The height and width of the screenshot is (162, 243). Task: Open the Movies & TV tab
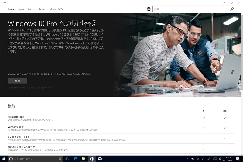pos(56,9)
